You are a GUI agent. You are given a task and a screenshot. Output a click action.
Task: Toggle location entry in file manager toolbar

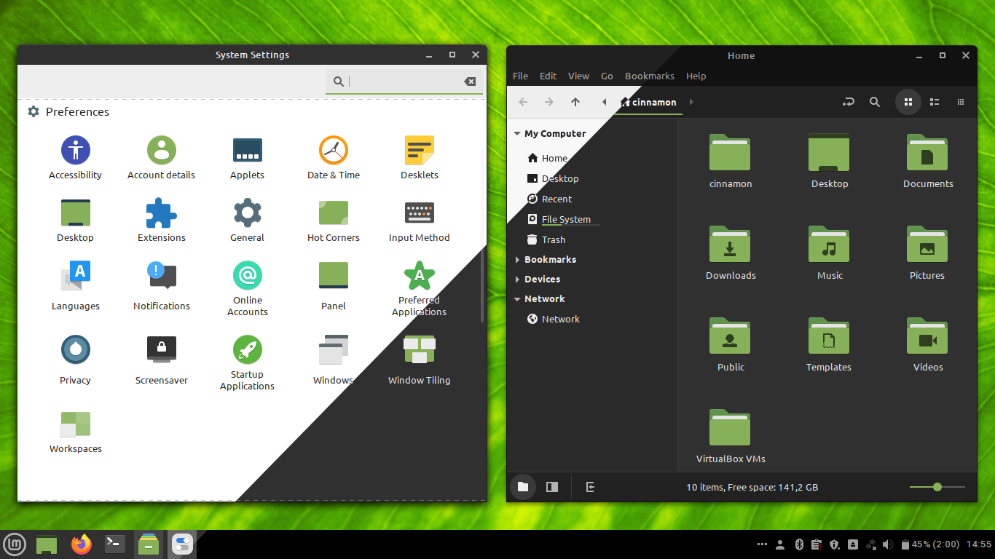849,102
